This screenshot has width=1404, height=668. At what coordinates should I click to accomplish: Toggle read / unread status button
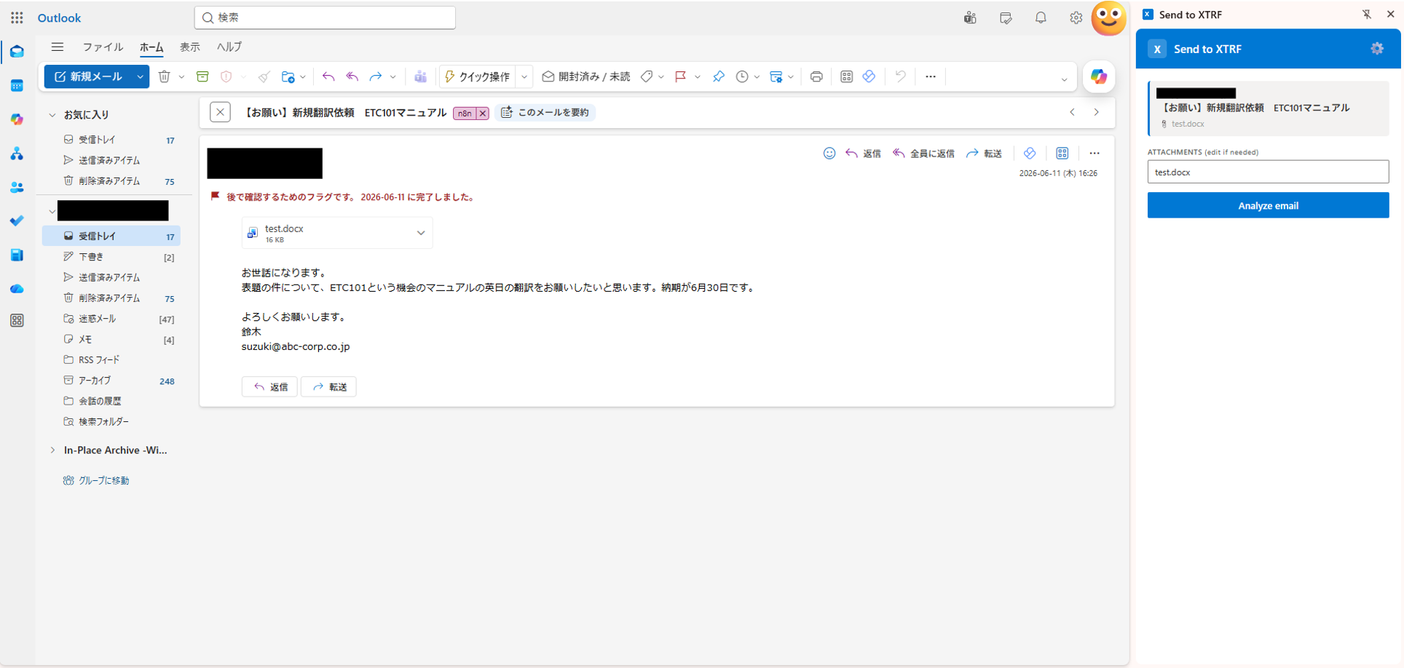pyautogui.click(x=586, y=76)
